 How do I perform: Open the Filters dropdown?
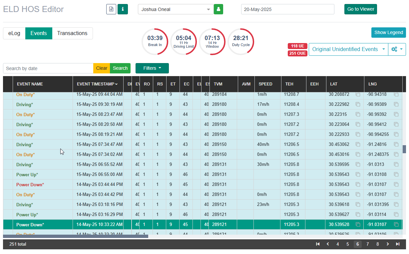pos(152,68)
